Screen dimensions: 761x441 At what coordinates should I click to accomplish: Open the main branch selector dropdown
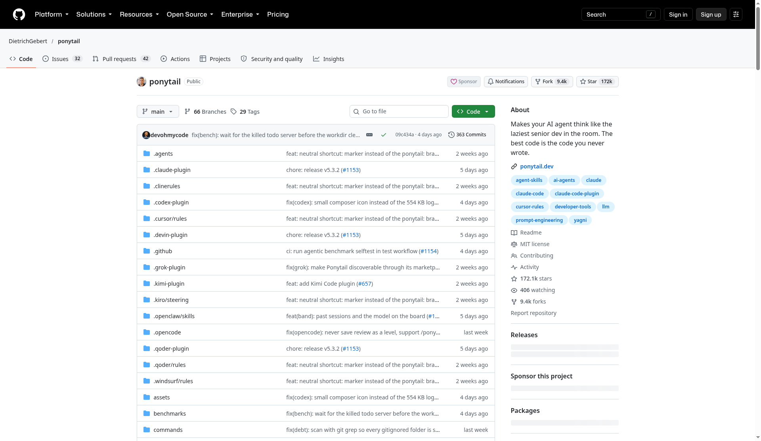(158, 111)
